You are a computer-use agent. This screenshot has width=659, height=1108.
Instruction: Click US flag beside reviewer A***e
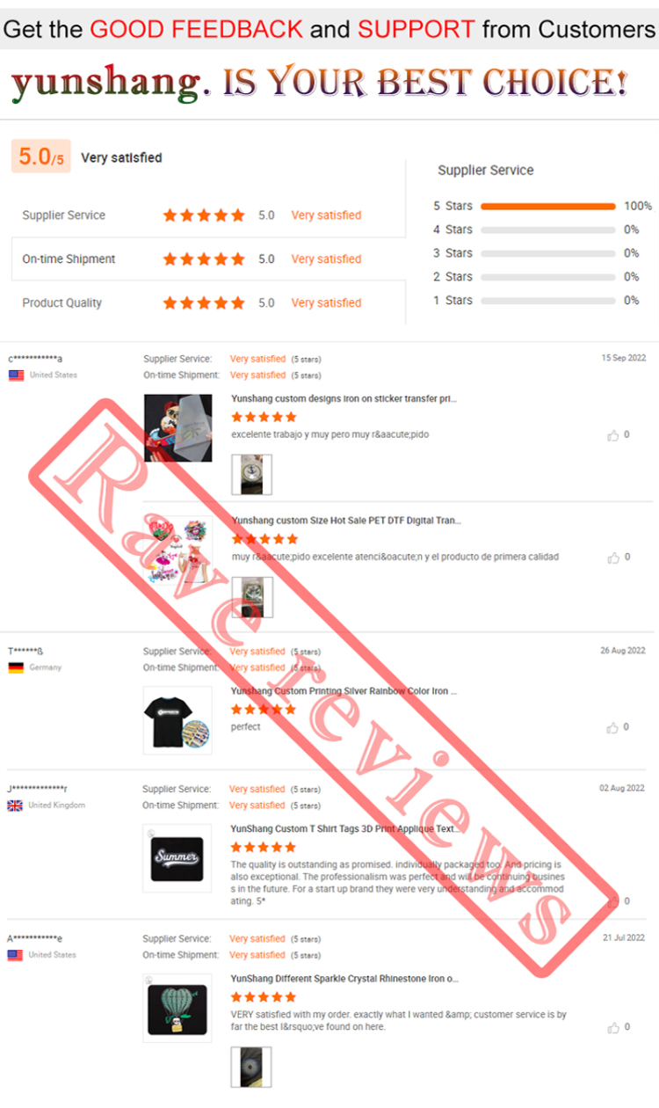15,955
